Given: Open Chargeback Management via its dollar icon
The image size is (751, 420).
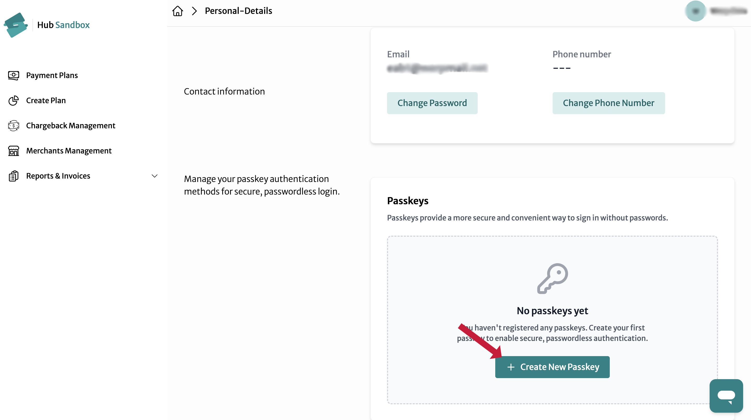Looking at the screenshot, I should tap(13, 125).
